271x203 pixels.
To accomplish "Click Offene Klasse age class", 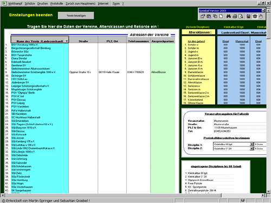I will pos(196,103).
